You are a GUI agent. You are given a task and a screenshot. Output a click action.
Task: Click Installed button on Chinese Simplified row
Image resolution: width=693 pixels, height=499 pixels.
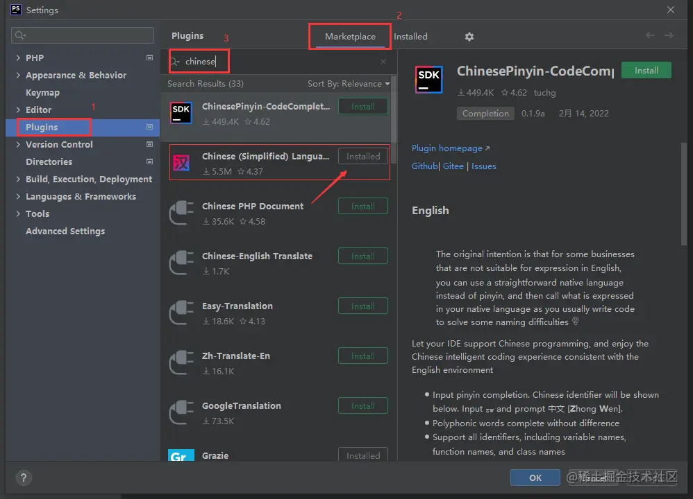[363, 156]
